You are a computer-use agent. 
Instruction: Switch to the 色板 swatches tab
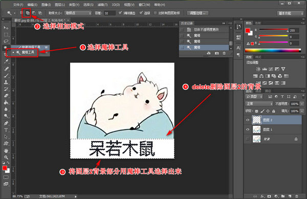[258, 23]
